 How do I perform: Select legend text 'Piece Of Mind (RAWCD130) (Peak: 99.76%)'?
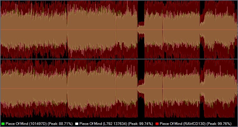tap(196, 124)
